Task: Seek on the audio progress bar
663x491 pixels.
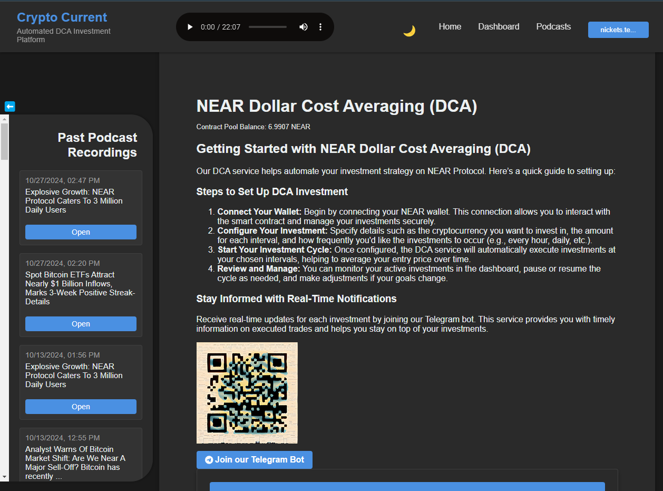Action: pyautogui.click(x=268, y=27)
